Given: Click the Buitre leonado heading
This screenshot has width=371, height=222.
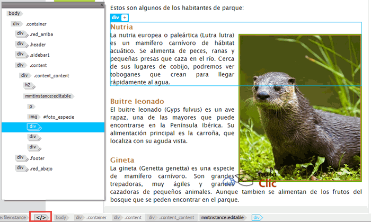Looking at the screenshot, I should tap(137, 101).
